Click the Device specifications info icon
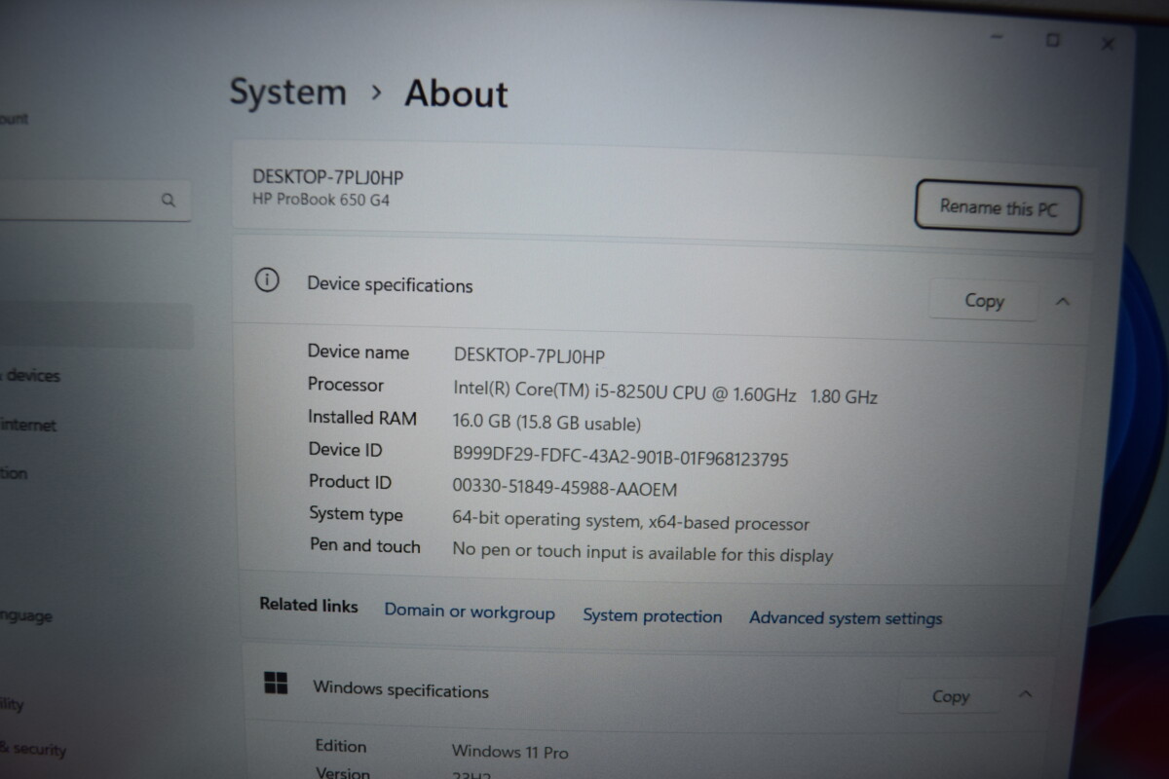Screen dimensions: 1169x779 266,280
